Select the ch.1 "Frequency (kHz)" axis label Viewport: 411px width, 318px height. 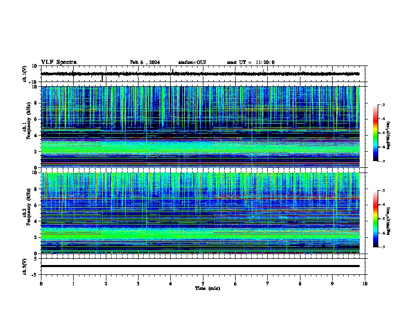29,121
